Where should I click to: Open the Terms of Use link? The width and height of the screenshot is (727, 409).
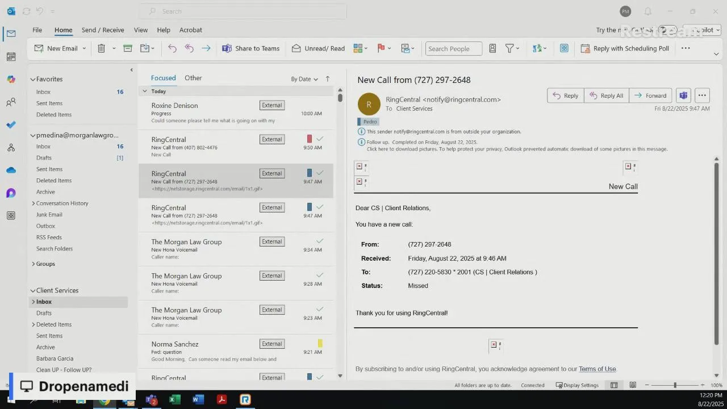point(598,369)
